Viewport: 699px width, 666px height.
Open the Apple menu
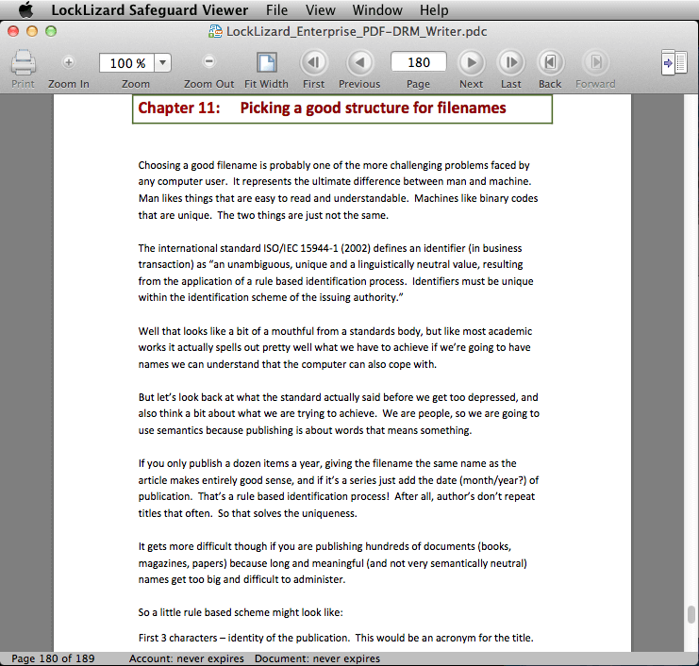click(x=25, y=10)
